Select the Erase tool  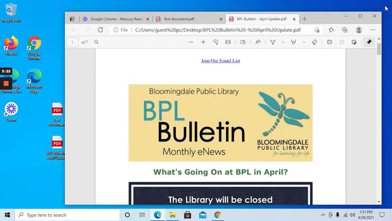314,42
